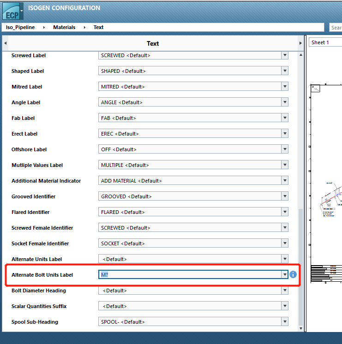Click the Alternate Units Label value field

tap(190, 259)
